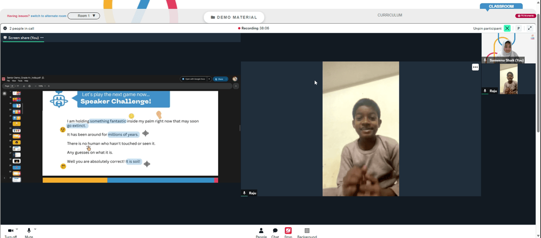This screenshot has width=541, height=238.
Task: Click the green unpin participant X button
Action: (507, 28)
